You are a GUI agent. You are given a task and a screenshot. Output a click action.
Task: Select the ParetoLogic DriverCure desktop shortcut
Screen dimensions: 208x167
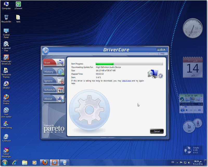6,60
